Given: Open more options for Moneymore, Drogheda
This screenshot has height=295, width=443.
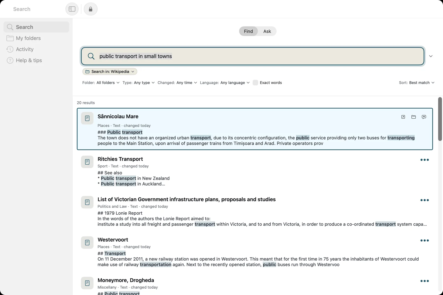Looking at the screenshot, I should pyautogui.click(x=424, y=281).
